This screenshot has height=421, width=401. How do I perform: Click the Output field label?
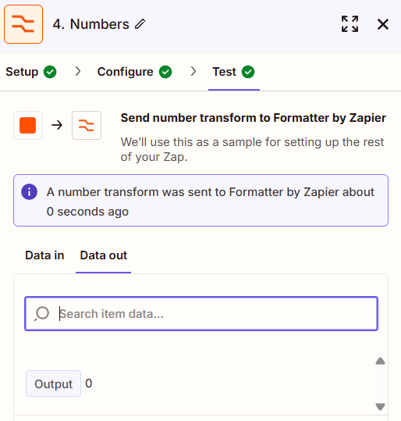point(53,384)
